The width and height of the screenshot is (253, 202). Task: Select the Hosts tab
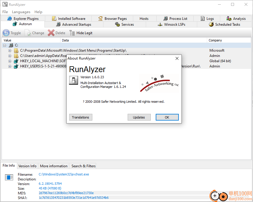pyautogui.click(x=144, y=19)
